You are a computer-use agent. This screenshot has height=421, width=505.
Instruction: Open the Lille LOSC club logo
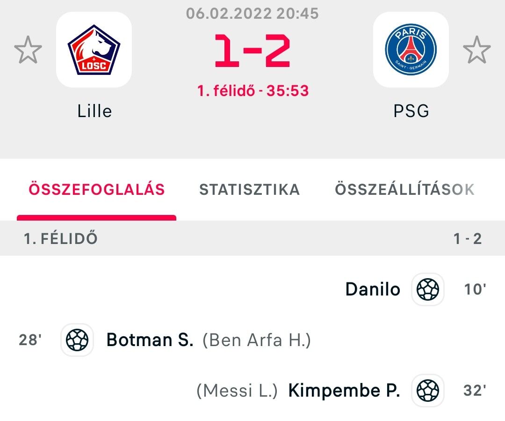click(x=94, y=50)
